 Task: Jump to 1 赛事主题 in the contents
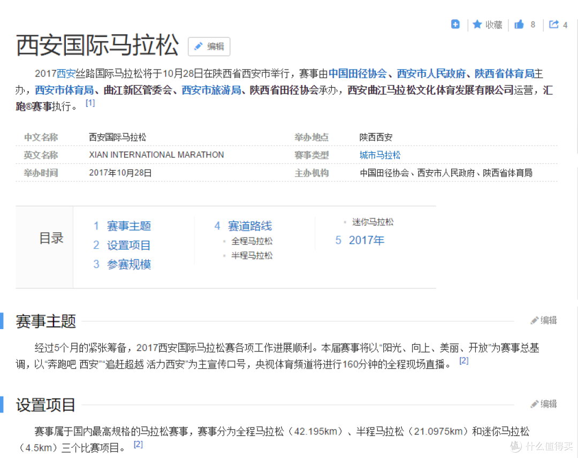122,226
